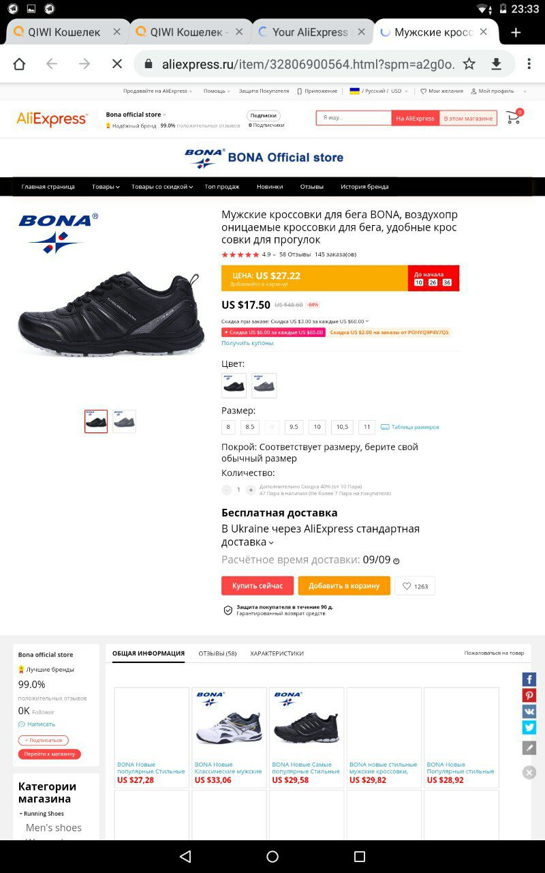Open the delivery method dropdown arrow

pyautogui.click(x=271, y=543)
